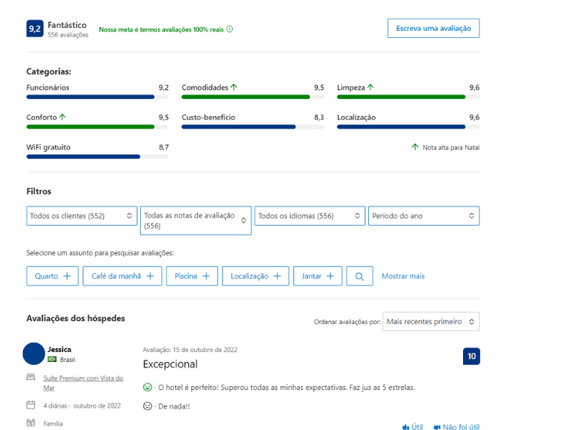
Task: Click Jessica's profile avatar
Action: point(33,353)
